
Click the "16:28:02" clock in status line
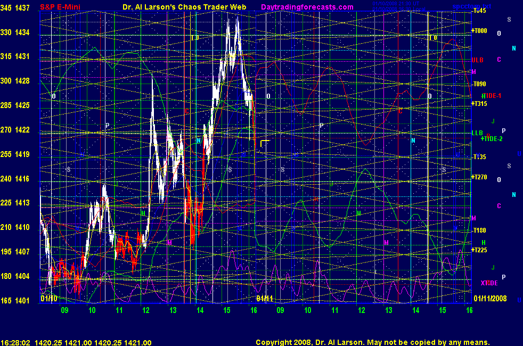pos(15,343)
